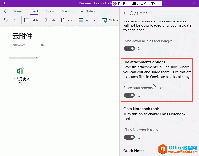Click the 珍 gem icon in overlay bar
Viewport: 199px width, 156px height.
(115, 4)
